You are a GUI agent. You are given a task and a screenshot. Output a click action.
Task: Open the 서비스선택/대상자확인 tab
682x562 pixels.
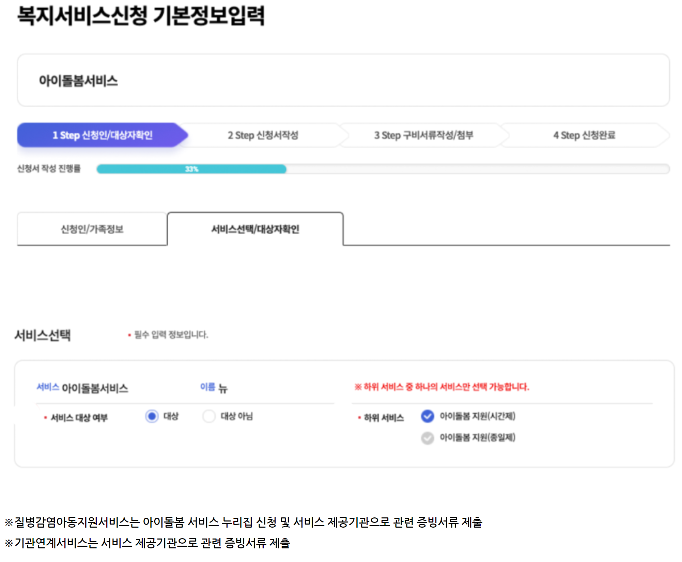(x=255, y=229)
